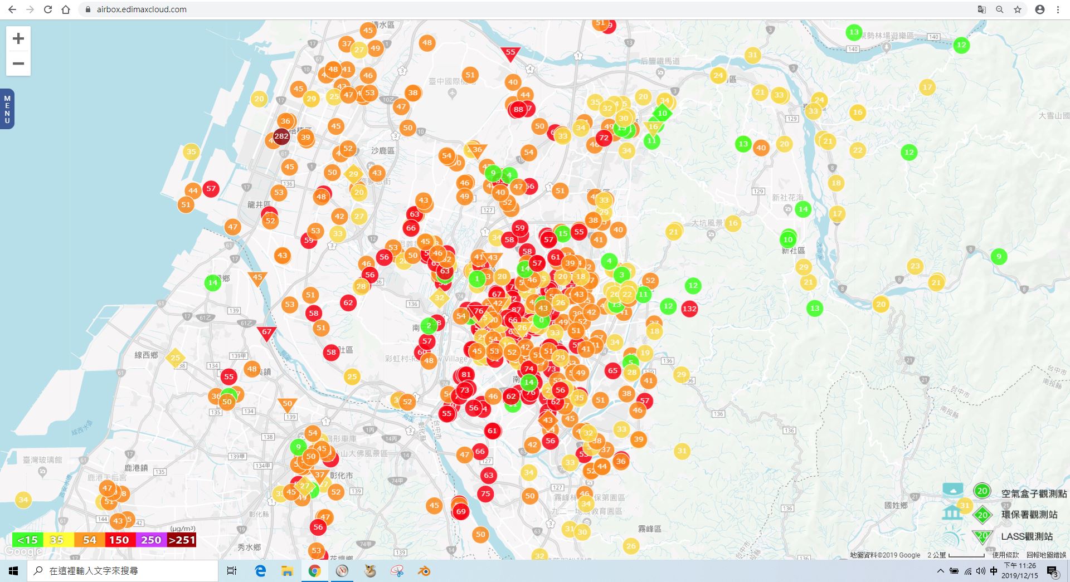
Task: Select the yellow 25 diamond station marker
Action: [175, 358]
